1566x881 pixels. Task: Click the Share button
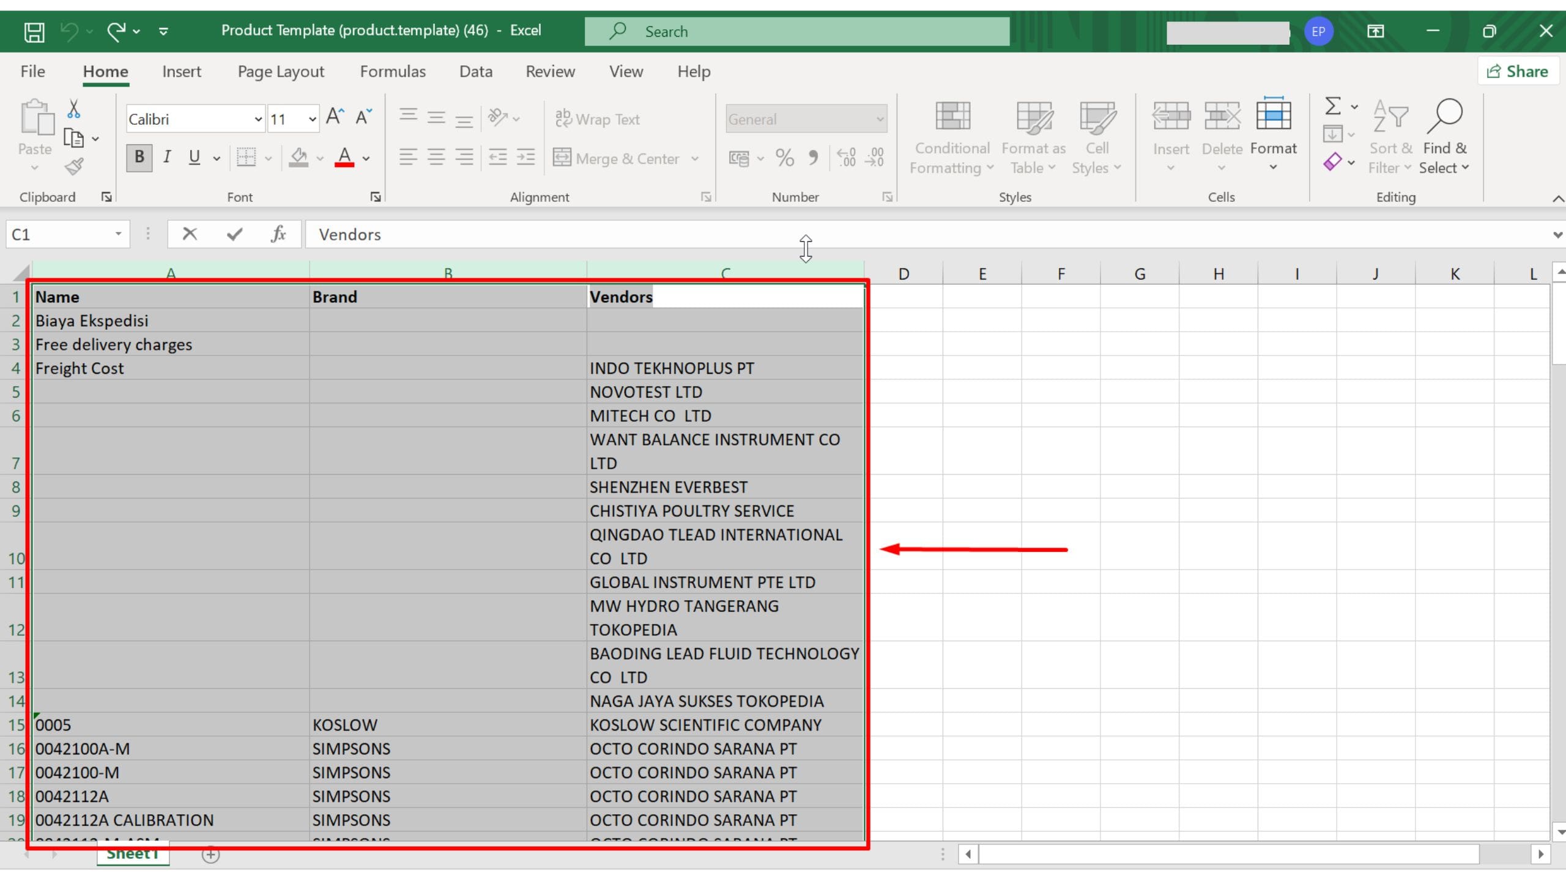(1518, 72)
